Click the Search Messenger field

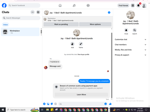tap(21, 18)
